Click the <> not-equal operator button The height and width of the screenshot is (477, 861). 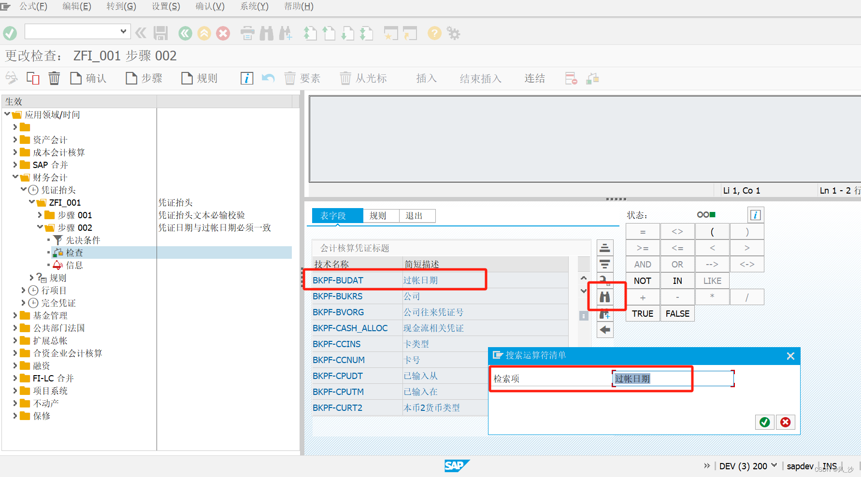(677, 232)
